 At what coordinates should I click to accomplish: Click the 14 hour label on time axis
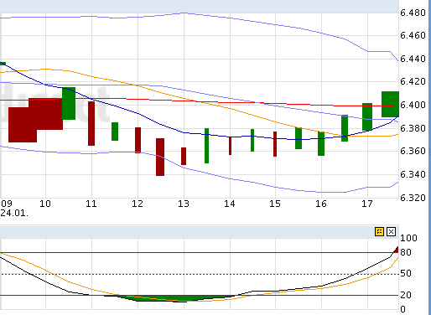pos(230,204)
